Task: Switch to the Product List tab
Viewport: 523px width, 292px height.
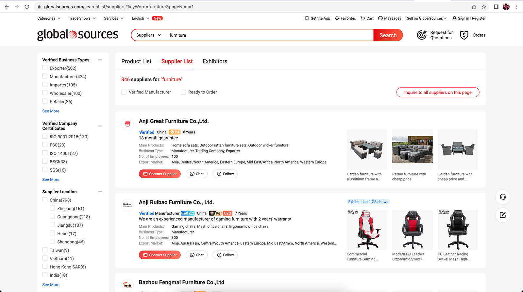Action: pyautogui.click(x=136, y=61)
